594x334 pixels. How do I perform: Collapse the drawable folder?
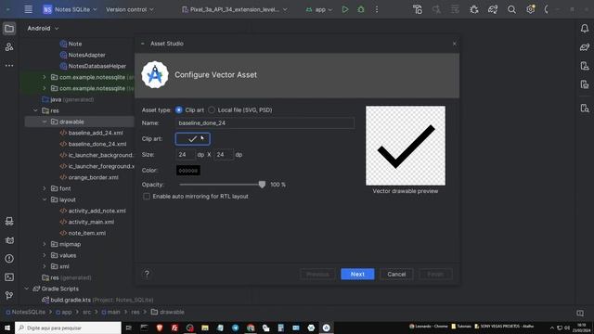pos(45,122)
